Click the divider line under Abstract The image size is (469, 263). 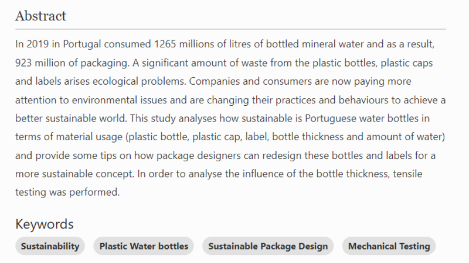coord(230,29)
